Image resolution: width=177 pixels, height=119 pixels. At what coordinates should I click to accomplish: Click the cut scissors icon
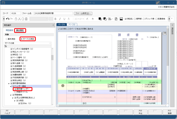tap(19, 19)
